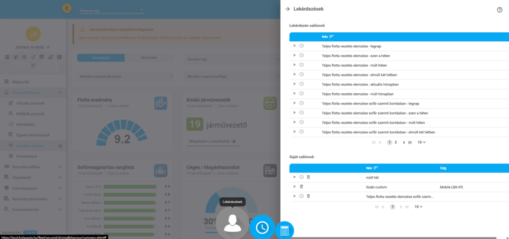Open the rows-per-page dropdown under Saját sablonok

419,207
